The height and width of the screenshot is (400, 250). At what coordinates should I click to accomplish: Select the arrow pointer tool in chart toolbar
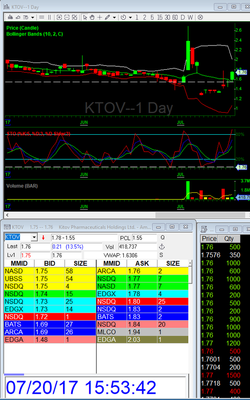85,17
